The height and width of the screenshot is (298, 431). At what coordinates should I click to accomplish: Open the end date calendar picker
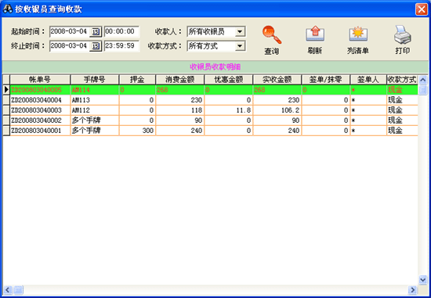point(96,46)
